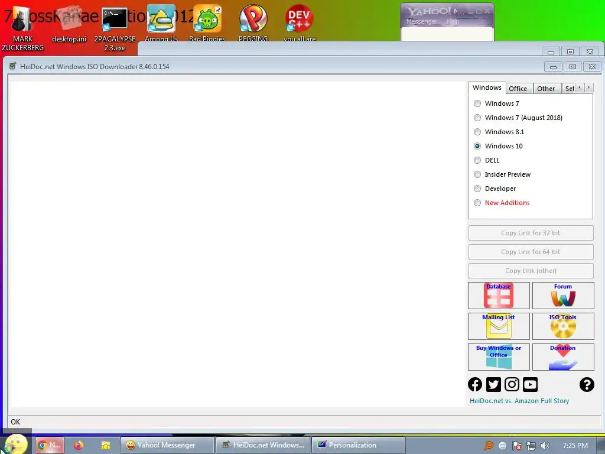Click Copy Link for 64 bit button
The width and height of the screenshot is (605, 454).
[531, 252]
